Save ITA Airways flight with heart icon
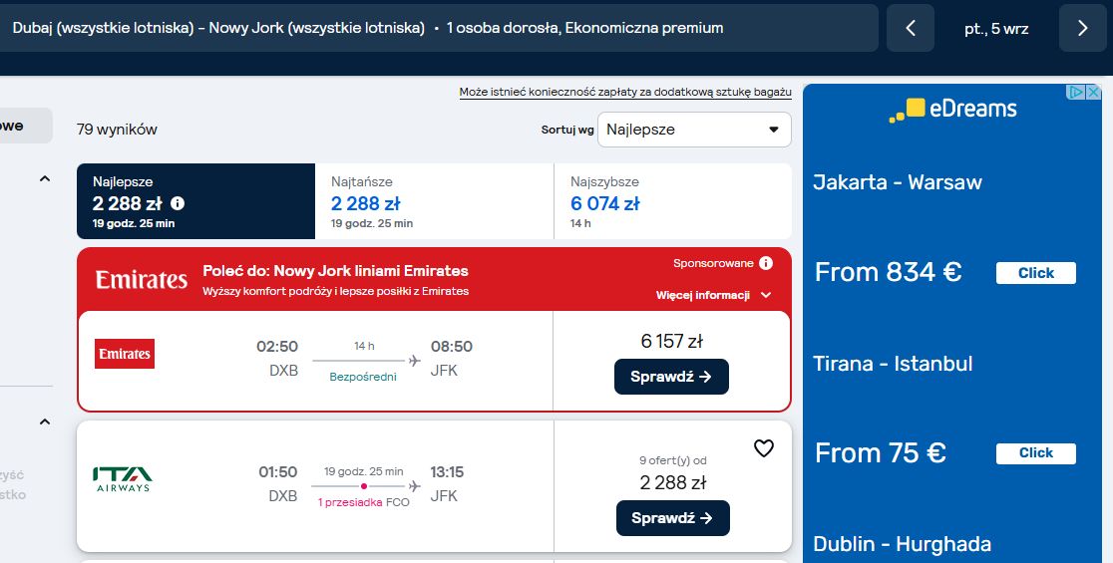The height and width of the screenshot is (563, 1113). click(763, 448)
